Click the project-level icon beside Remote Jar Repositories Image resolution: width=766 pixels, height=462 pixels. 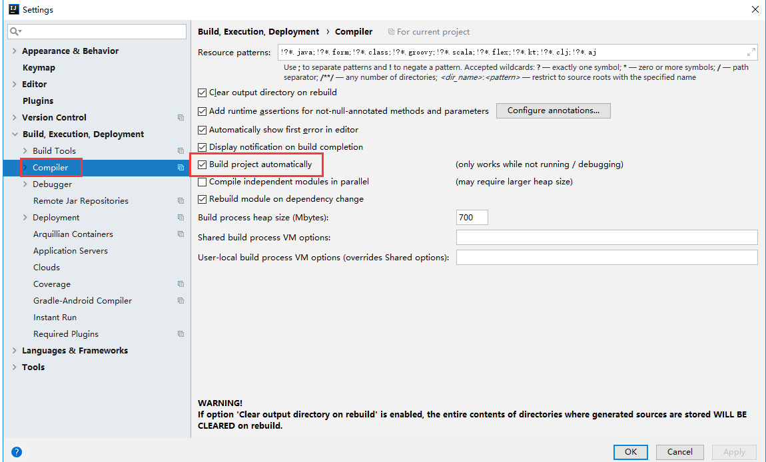(181, 201)
